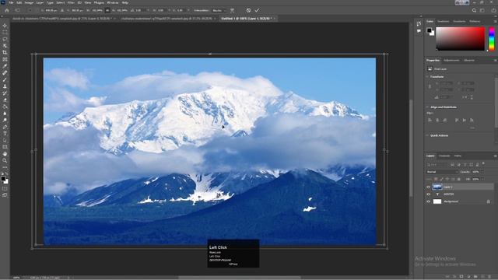The image size is (498, 280).
Task: Click the align bottom edges icon
Action: [x=472, y=120]
